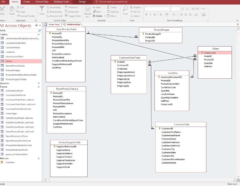Open the ProductImages table in navigation pane
Viewport: 240px width, 186px height.
[13, 70]
